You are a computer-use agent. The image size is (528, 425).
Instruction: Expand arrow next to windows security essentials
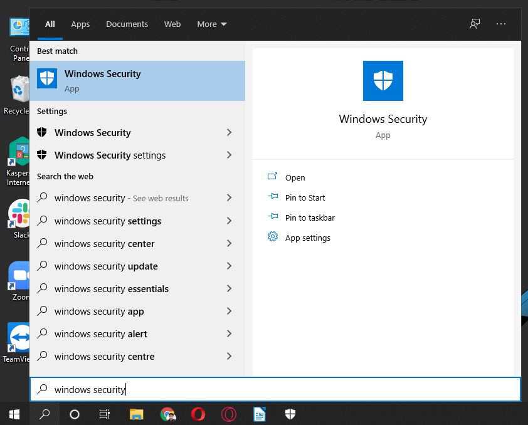(229, 288)
